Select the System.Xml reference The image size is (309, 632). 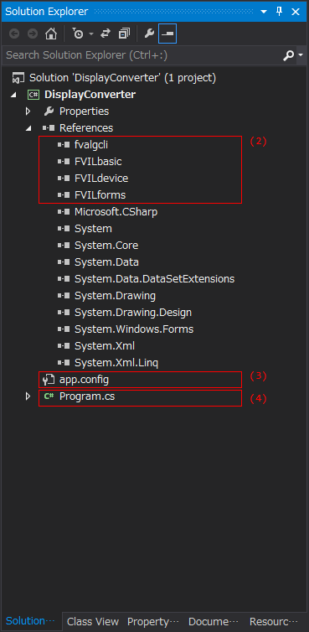(x=105, y=346)
